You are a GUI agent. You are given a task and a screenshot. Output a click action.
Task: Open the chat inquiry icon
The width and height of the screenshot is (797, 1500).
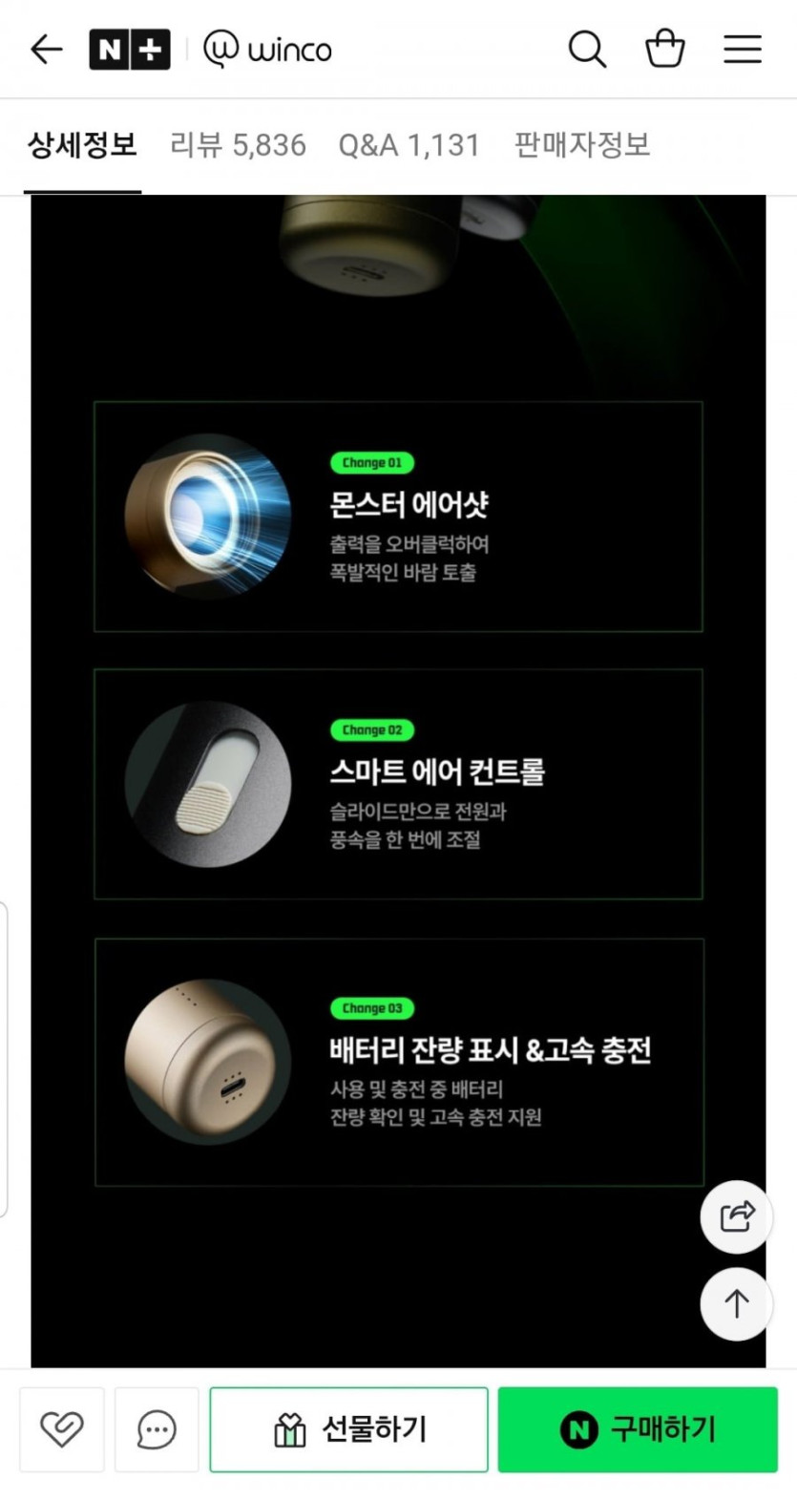157,1429
